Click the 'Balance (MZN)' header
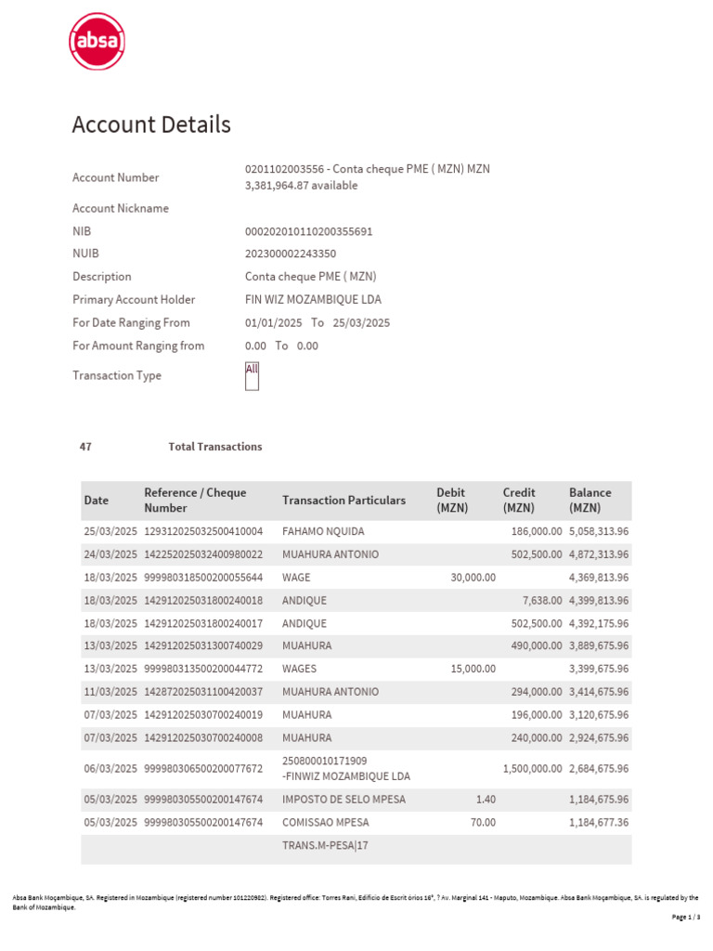713x951 pixels. (590, 501)
